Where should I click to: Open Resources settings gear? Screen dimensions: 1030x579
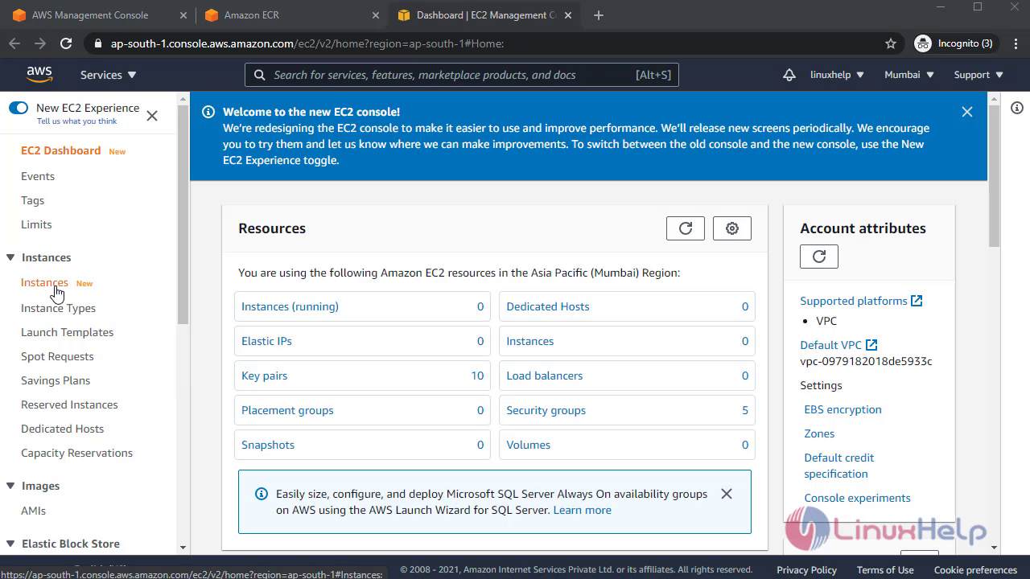pyautogui.click(x=732, y=228)
